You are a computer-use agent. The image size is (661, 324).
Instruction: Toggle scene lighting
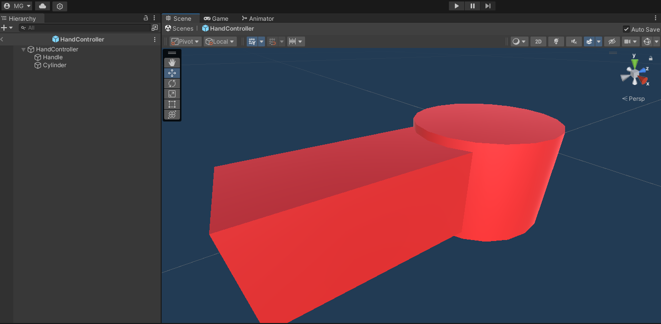[556, 41]
